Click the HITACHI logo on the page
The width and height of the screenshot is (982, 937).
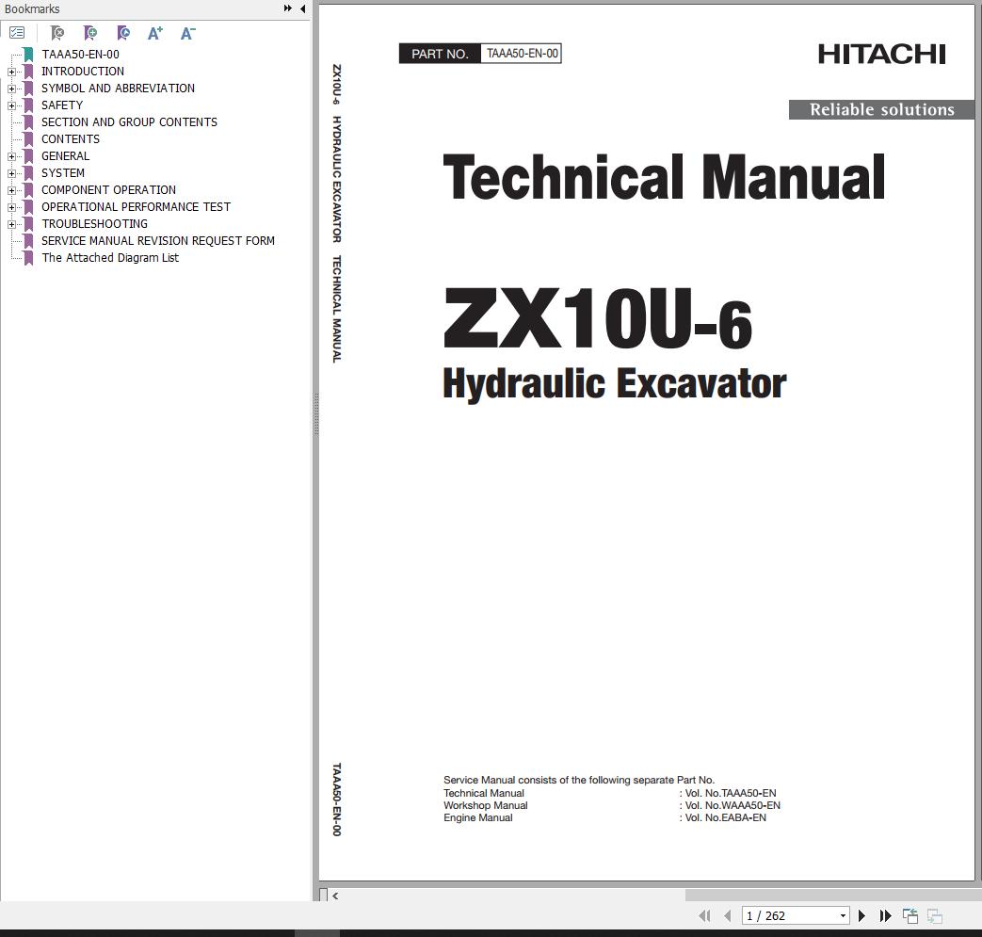(x=882, y=55)
